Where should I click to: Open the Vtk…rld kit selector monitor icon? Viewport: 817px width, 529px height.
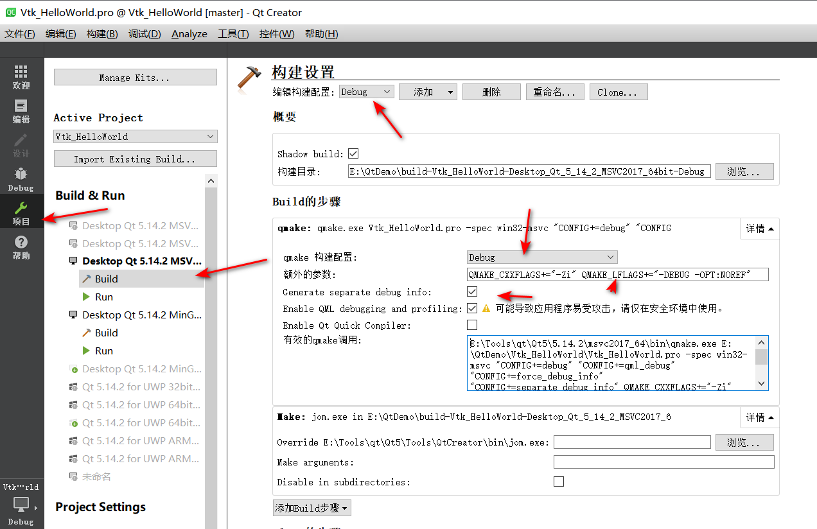[x=21, y=505]
